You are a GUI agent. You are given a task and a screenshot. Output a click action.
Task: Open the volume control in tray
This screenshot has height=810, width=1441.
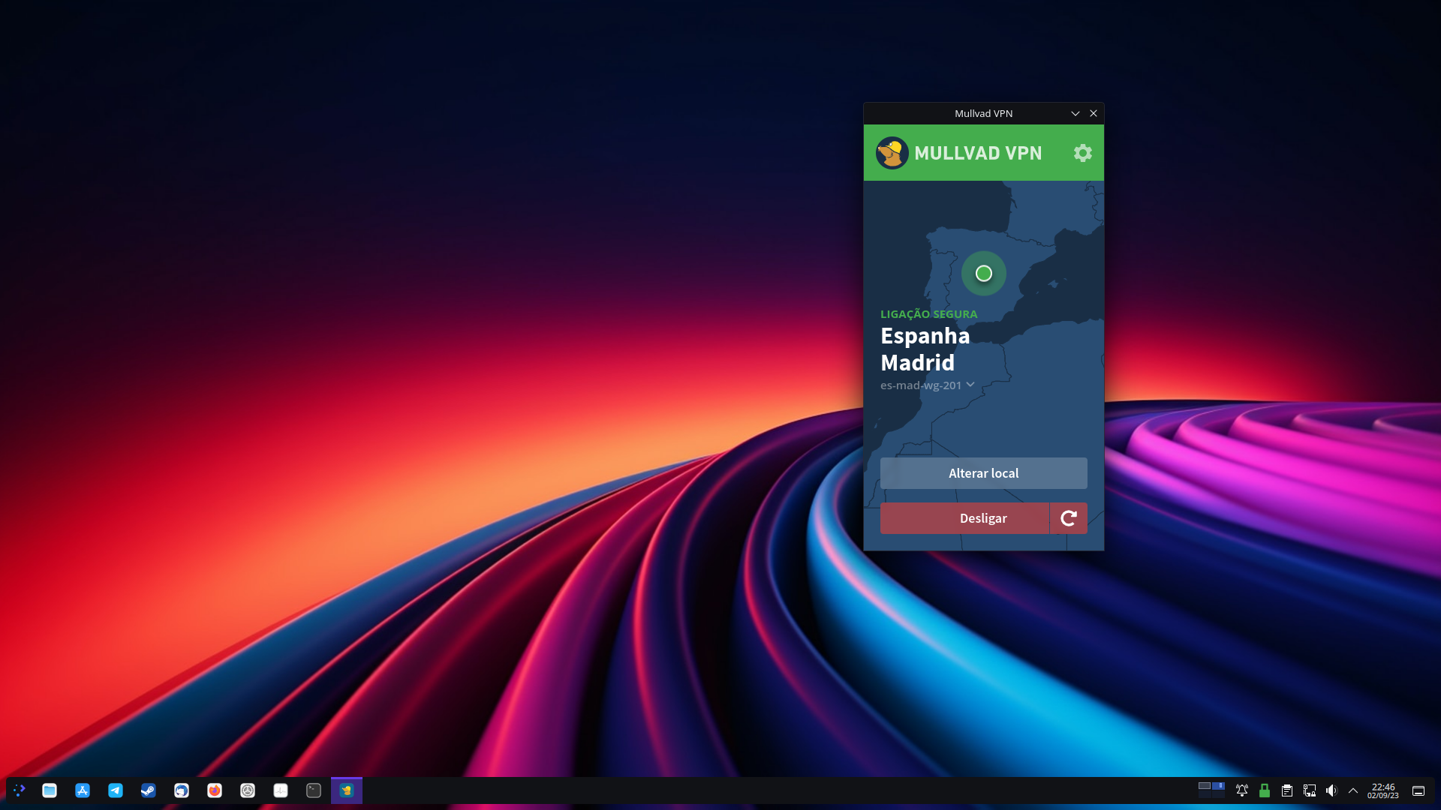[x=1331, y=790]
